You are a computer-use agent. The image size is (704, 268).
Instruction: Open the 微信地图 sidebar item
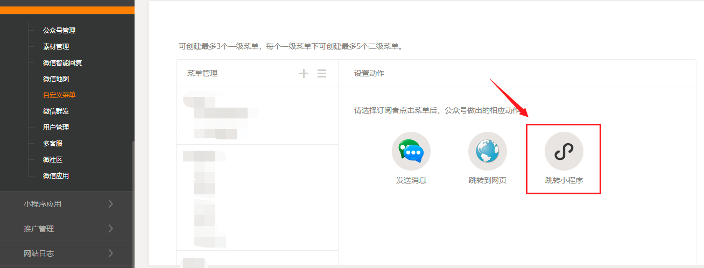(x=56, y=79)
